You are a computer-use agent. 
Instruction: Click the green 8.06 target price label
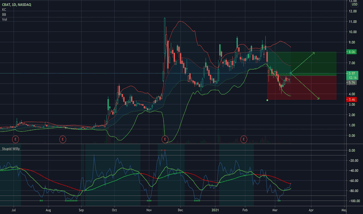(352, 52)
